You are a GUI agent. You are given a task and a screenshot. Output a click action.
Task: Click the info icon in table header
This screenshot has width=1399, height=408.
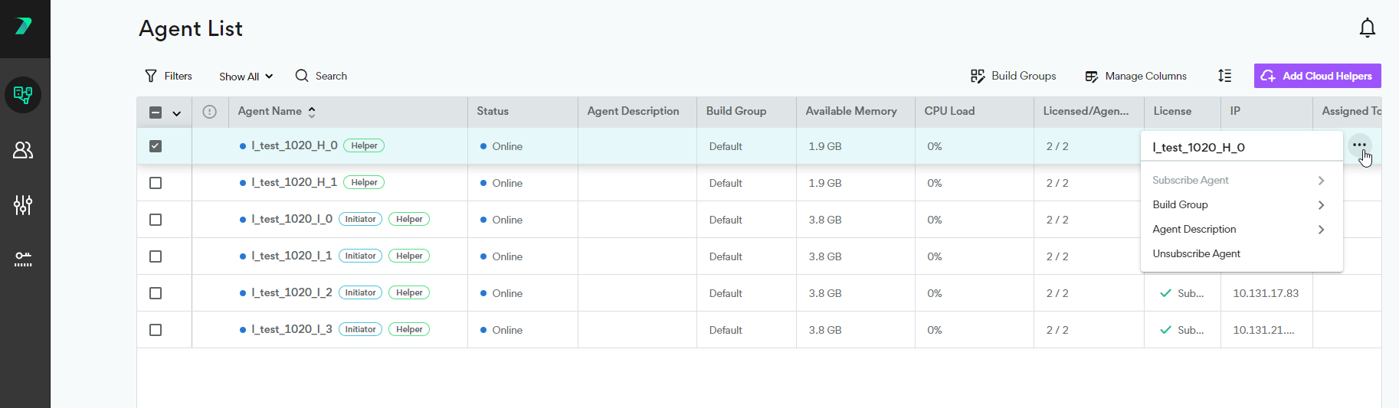pyautogui.click(x=209, y=112)
